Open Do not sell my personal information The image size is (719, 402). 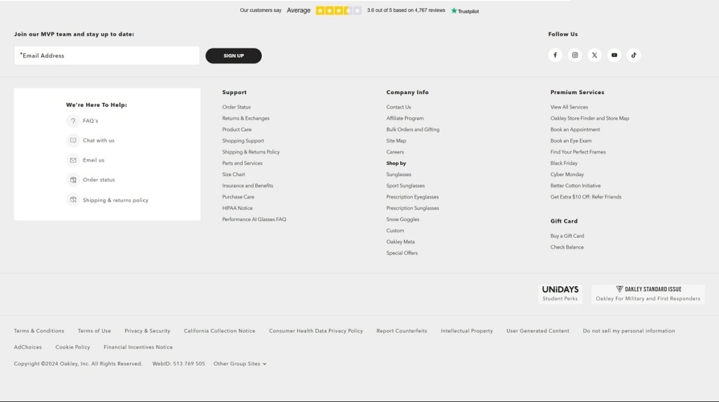628,331
